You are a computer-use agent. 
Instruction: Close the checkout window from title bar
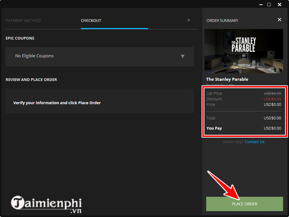(x=279, y=5)
